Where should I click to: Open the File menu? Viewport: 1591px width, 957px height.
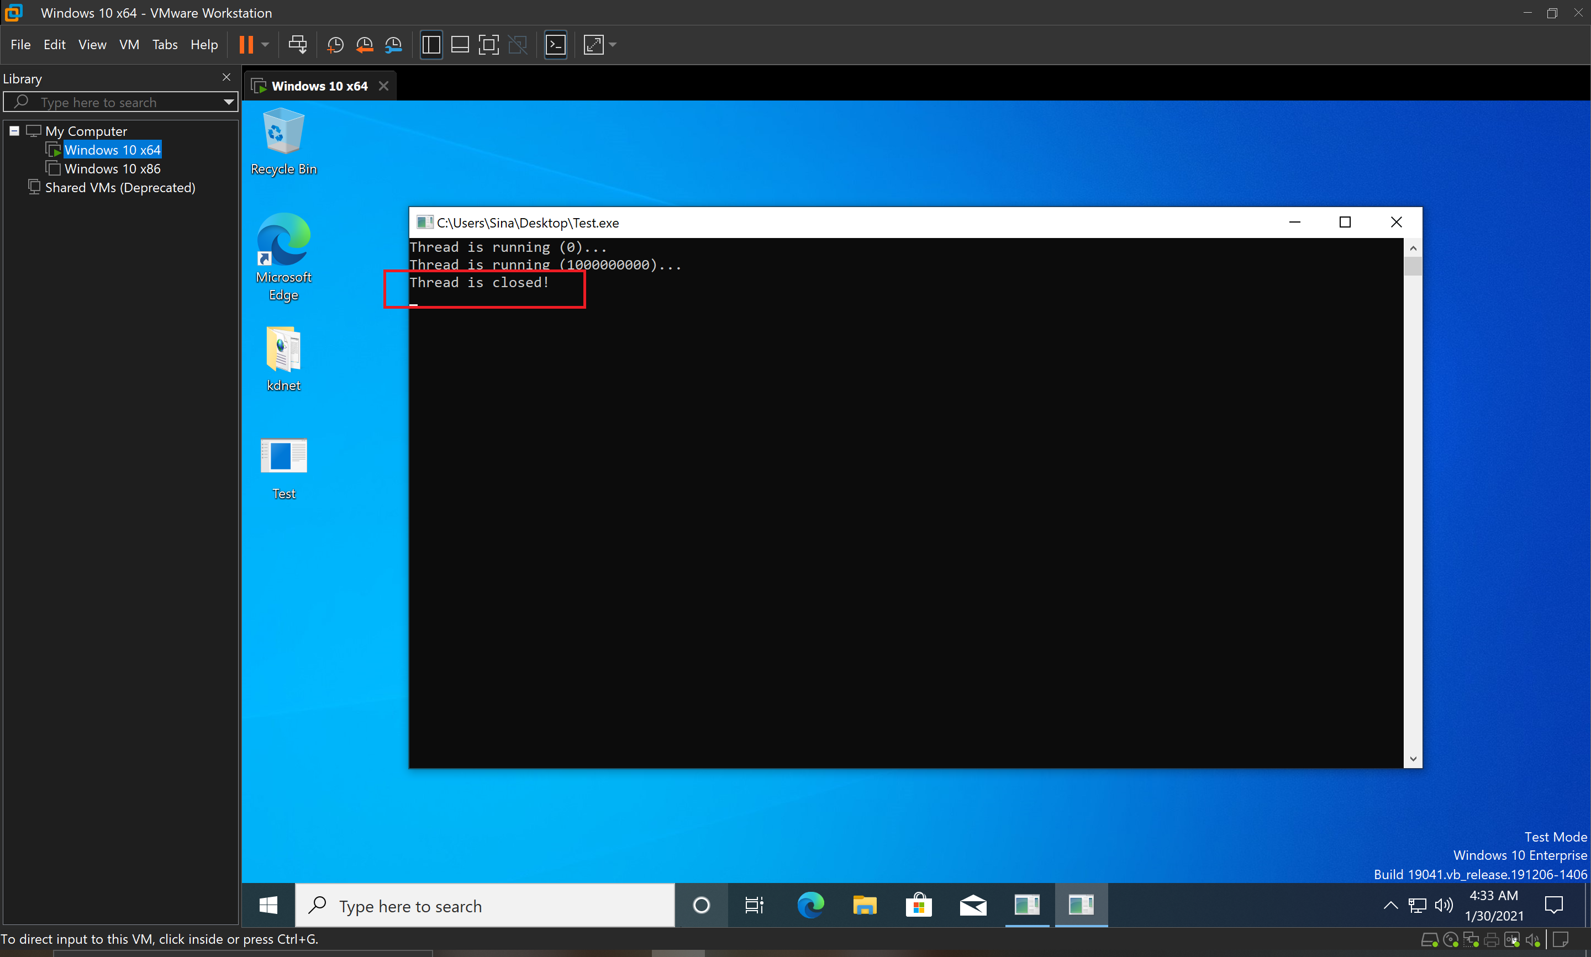20,45
